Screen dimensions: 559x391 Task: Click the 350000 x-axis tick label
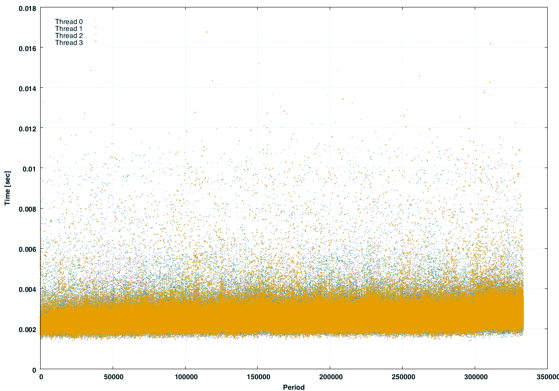547,377
